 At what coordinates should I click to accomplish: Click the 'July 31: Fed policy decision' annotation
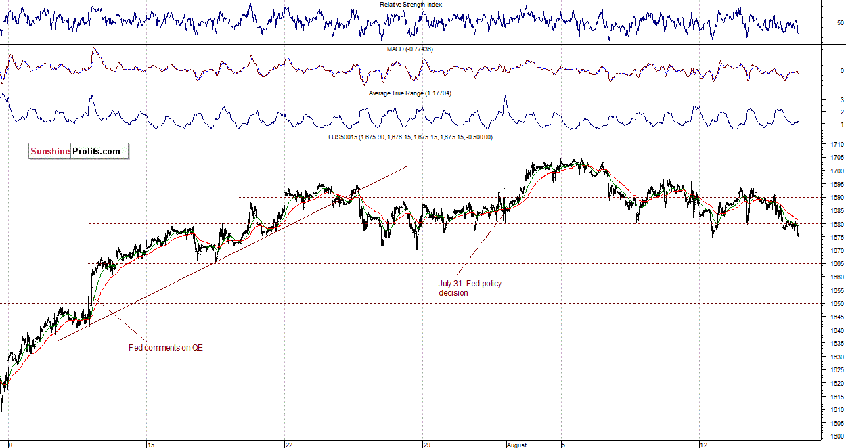[470, 288]
